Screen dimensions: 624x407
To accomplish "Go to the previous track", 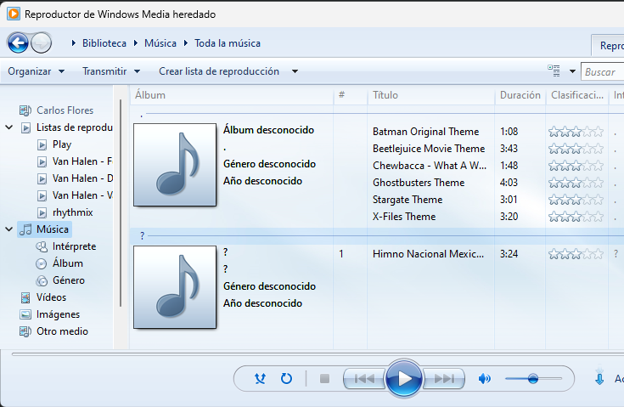I will click(x=364, y=379).
